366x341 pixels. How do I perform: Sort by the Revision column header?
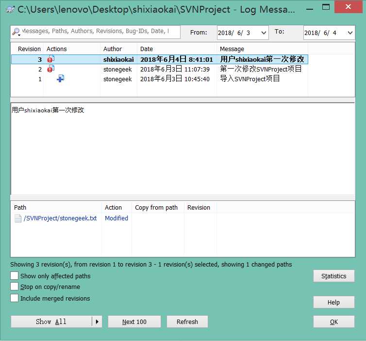(29, 49)
